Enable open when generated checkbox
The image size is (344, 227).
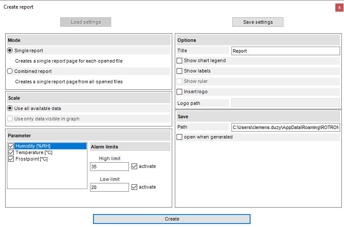[180, 137]
